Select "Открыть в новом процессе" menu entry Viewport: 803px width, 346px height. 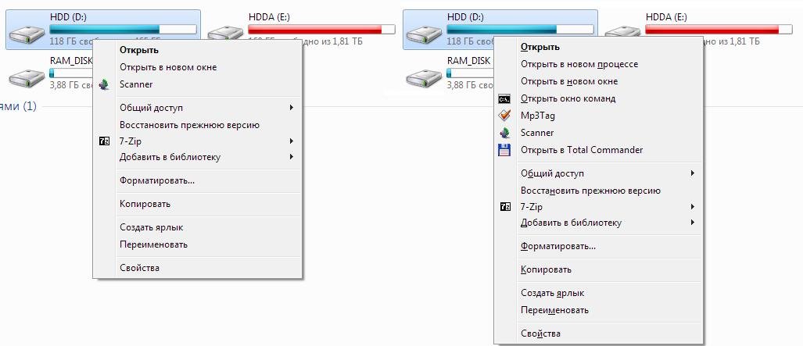(x=579, y=64)
